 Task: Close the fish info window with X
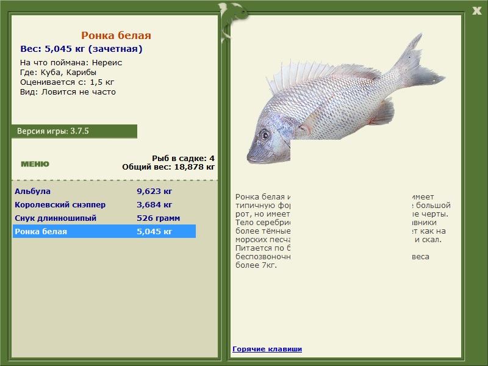[x=476, y=11]
